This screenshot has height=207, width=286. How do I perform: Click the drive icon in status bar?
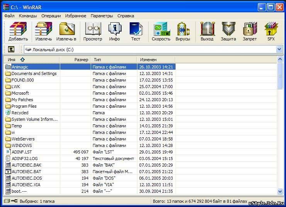[7, 201]
